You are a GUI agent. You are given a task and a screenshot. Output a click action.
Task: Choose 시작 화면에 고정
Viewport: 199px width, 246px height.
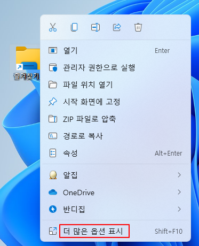tap(116, 102)
